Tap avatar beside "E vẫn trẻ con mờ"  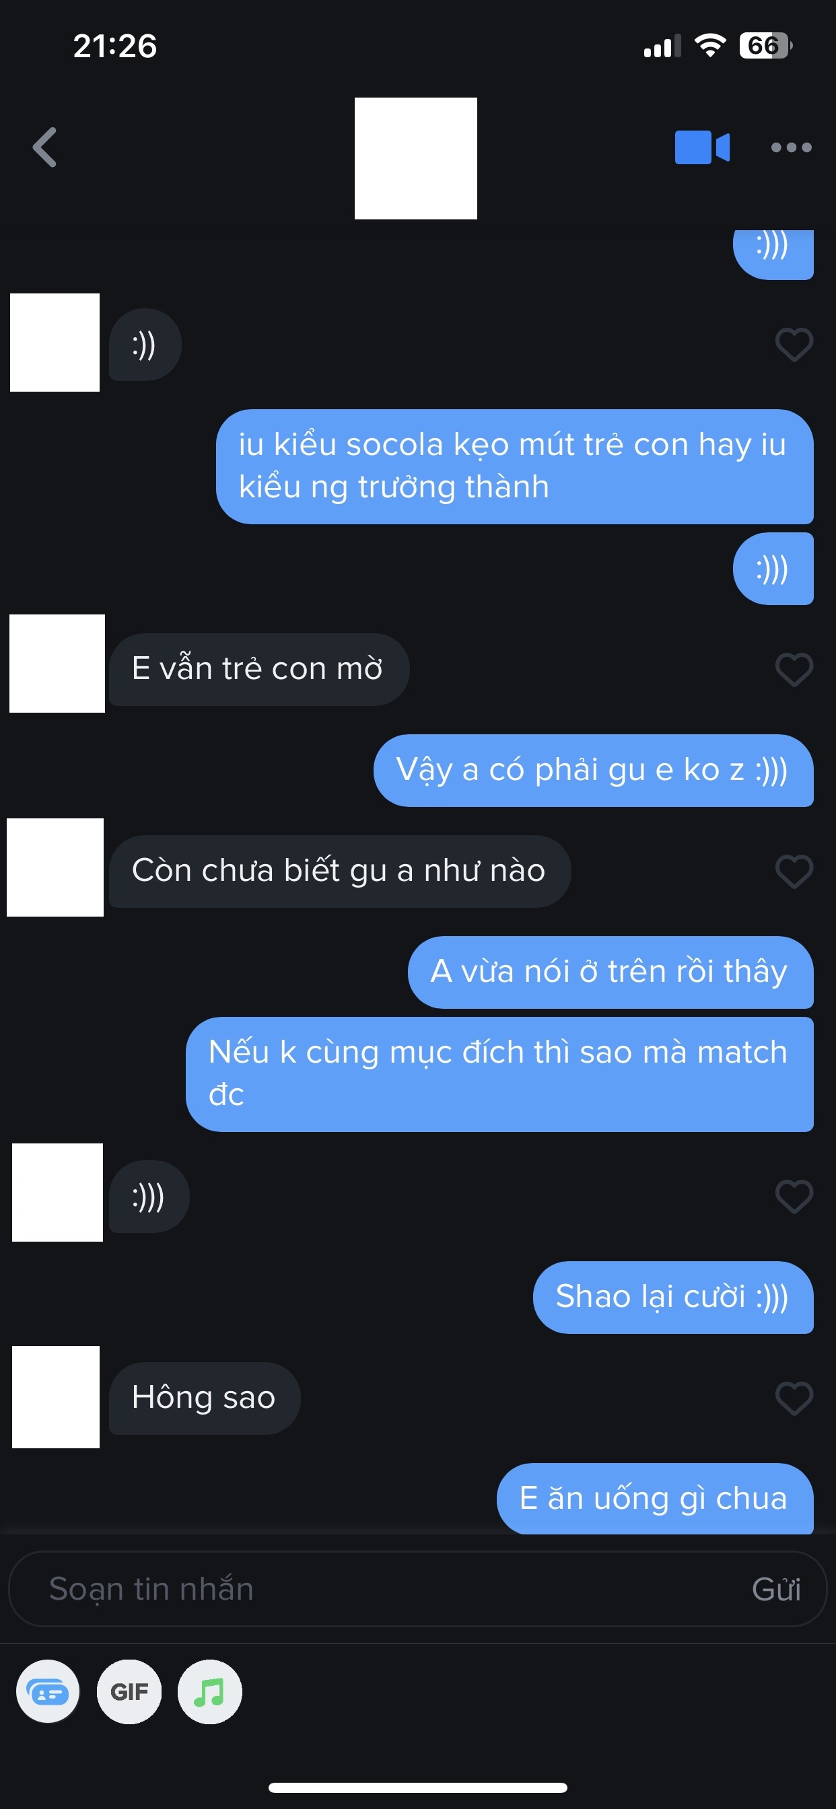(x=57, y=664)
